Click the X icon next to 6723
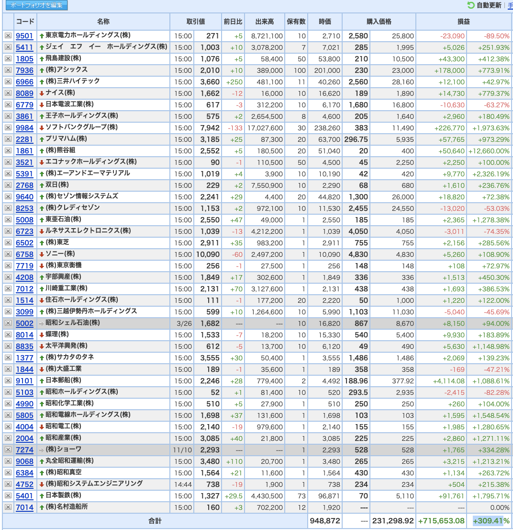 [8, 231]
